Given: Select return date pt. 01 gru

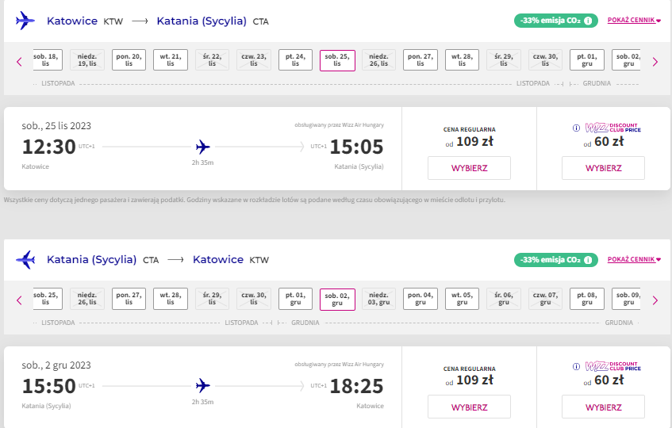Looking at the screenshot, I should [295, 299].
